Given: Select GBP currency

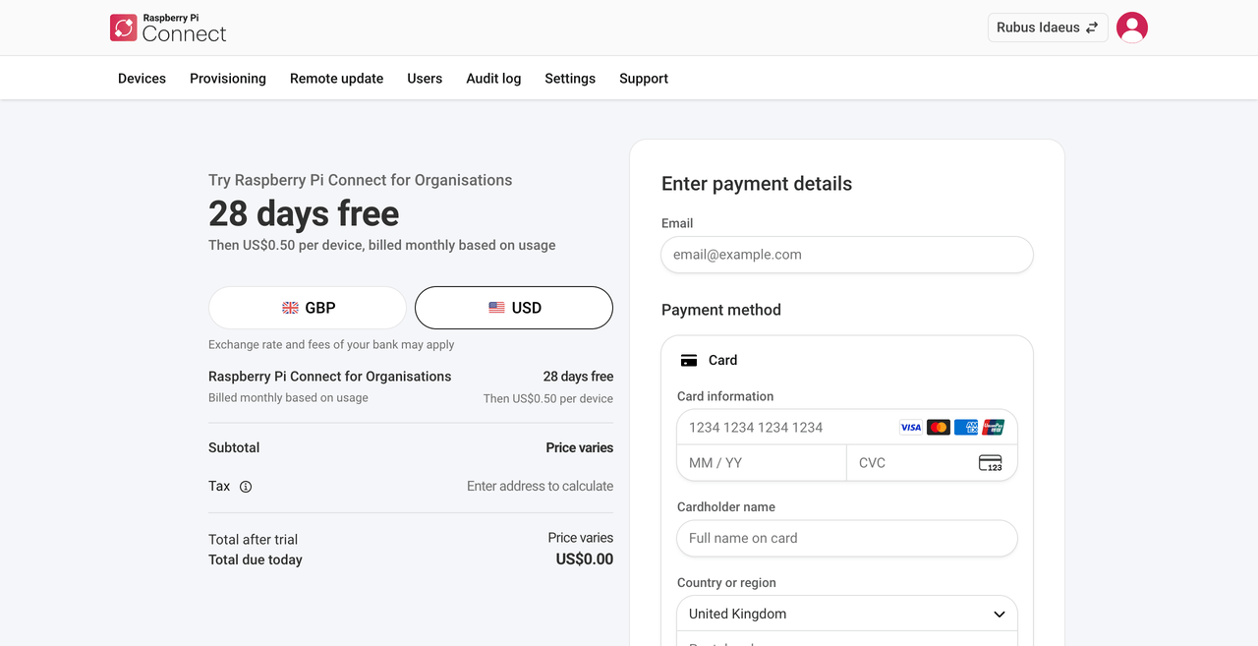Looking at the screenshot, I should tap(308, 308).
